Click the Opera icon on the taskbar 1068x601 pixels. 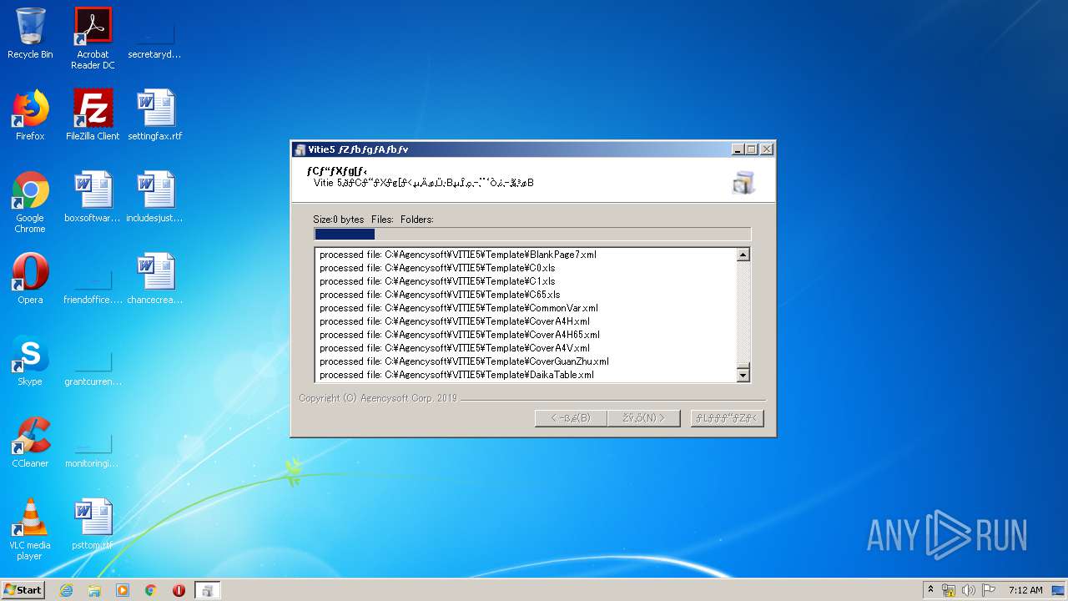tap(179, 590)
